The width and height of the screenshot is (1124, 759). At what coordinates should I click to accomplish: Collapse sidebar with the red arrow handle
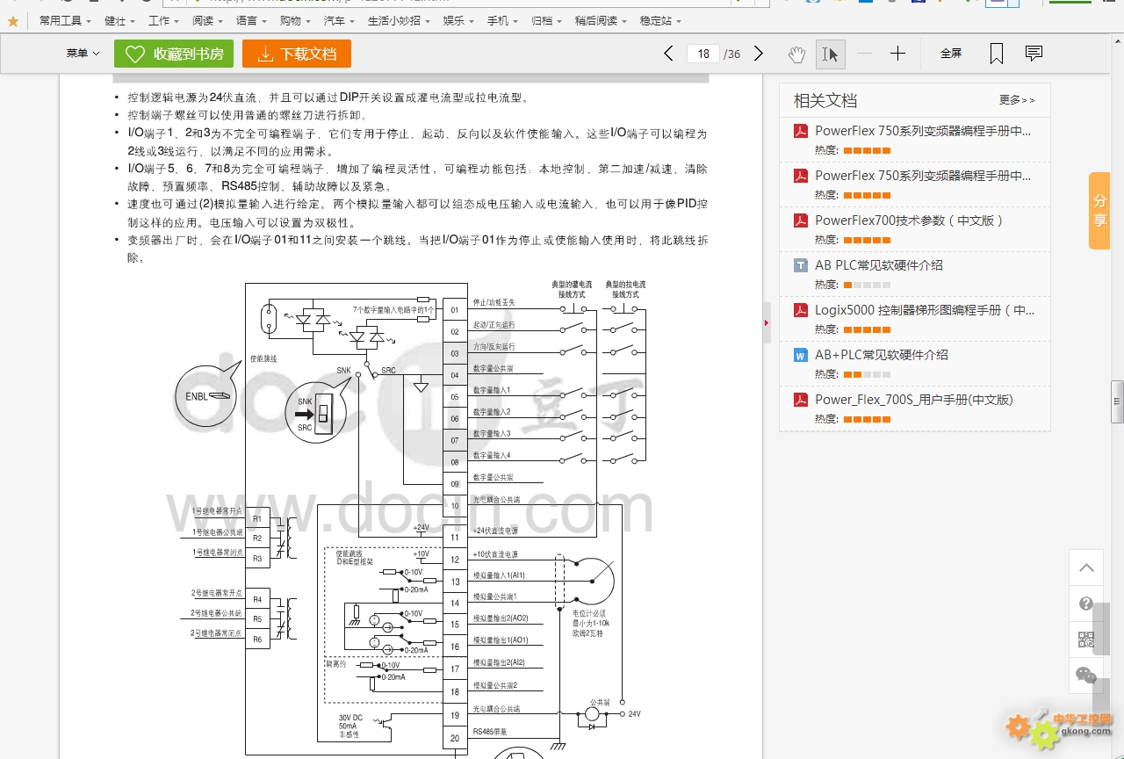point(767,323)
